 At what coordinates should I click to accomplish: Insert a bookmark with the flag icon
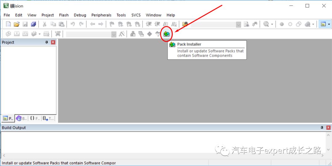click(112, 24)
